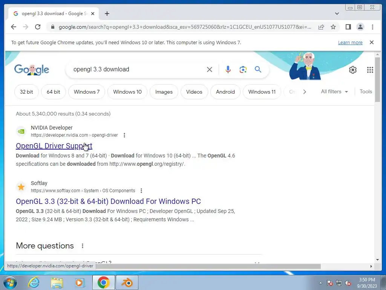
Task: Click the Softlay star favicon
Action: (x=21, y=187)
